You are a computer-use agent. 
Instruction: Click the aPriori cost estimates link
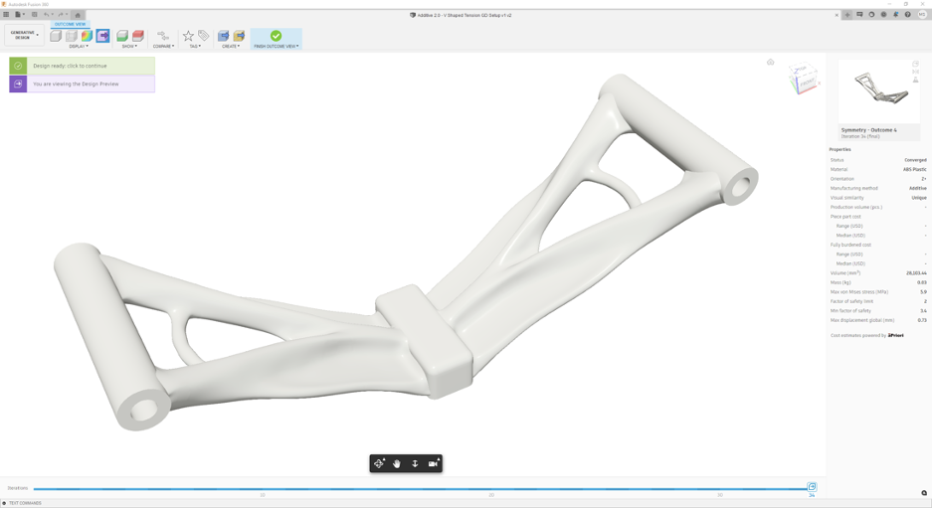pyautogui.click(x=895, y=335)
